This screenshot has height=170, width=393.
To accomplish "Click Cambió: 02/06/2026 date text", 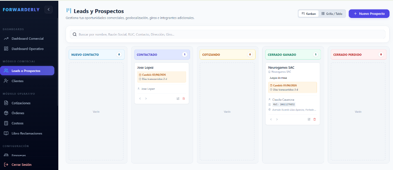I will coord(154,74).
